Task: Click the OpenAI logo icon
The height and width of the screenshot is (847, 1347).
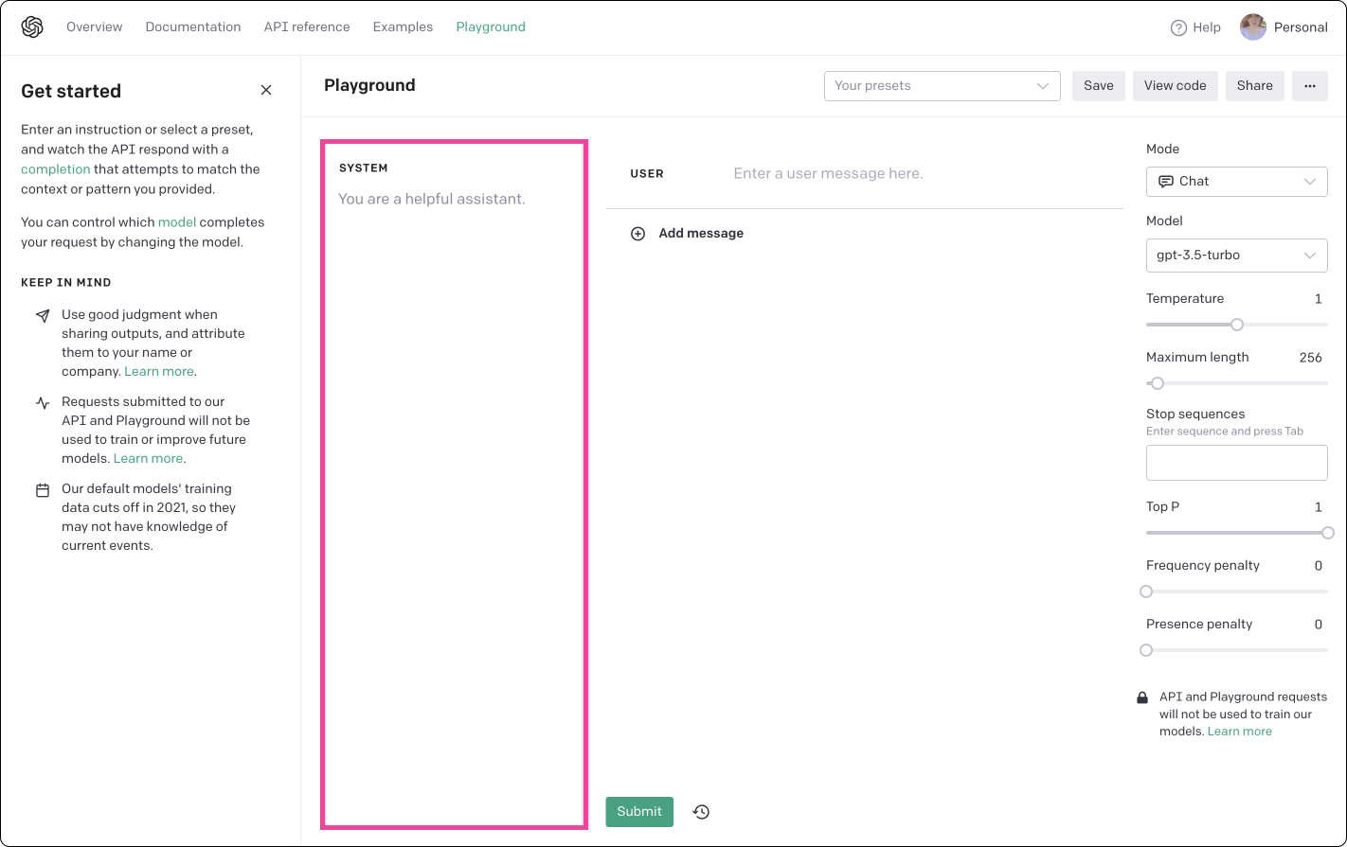Action: point(32,27)
